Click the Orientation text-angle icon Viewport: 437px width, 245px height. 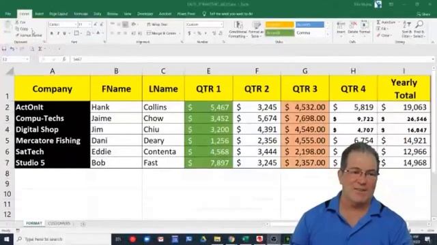[134, 24]
